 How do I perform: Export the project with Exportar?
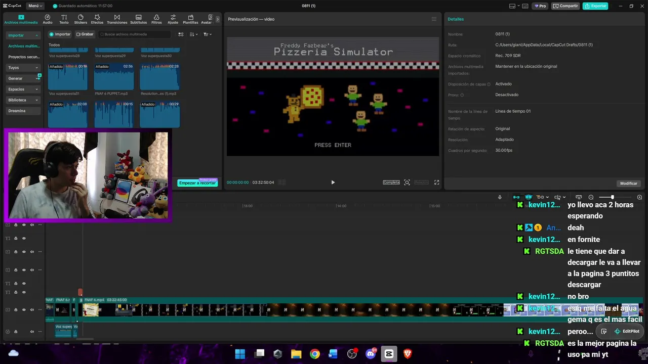[595, 6]
